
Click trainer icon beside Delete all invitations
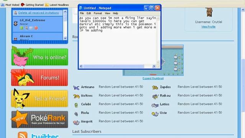click(x=15, y=13)
